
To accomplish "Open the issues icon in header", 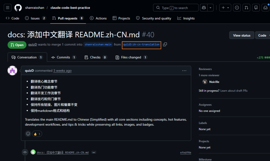I will (x=237, y=8).
